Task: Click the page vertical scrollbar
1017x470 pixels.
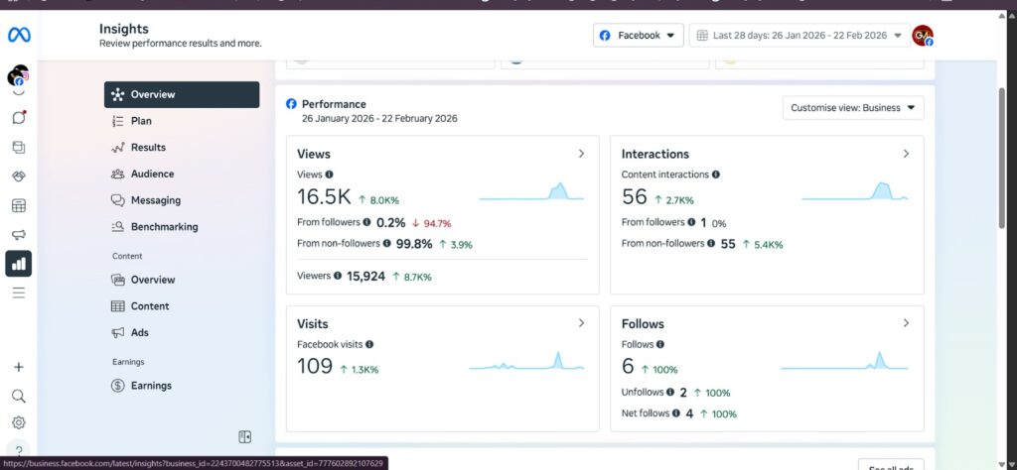Action: [x=1003, y=156]
